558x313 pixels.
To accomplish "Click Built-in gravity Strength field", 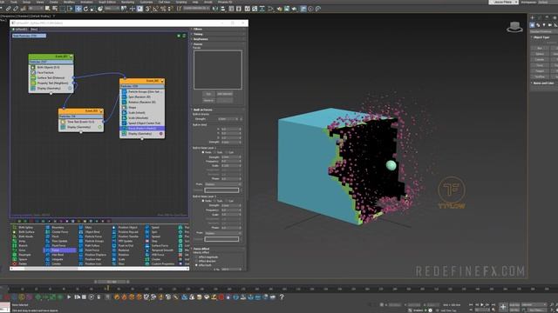I will pos(228,119).
